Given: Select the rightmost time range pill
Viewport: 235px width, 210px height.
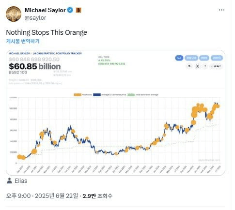Looking at the screenshot, I should click(x=217, y=58).
